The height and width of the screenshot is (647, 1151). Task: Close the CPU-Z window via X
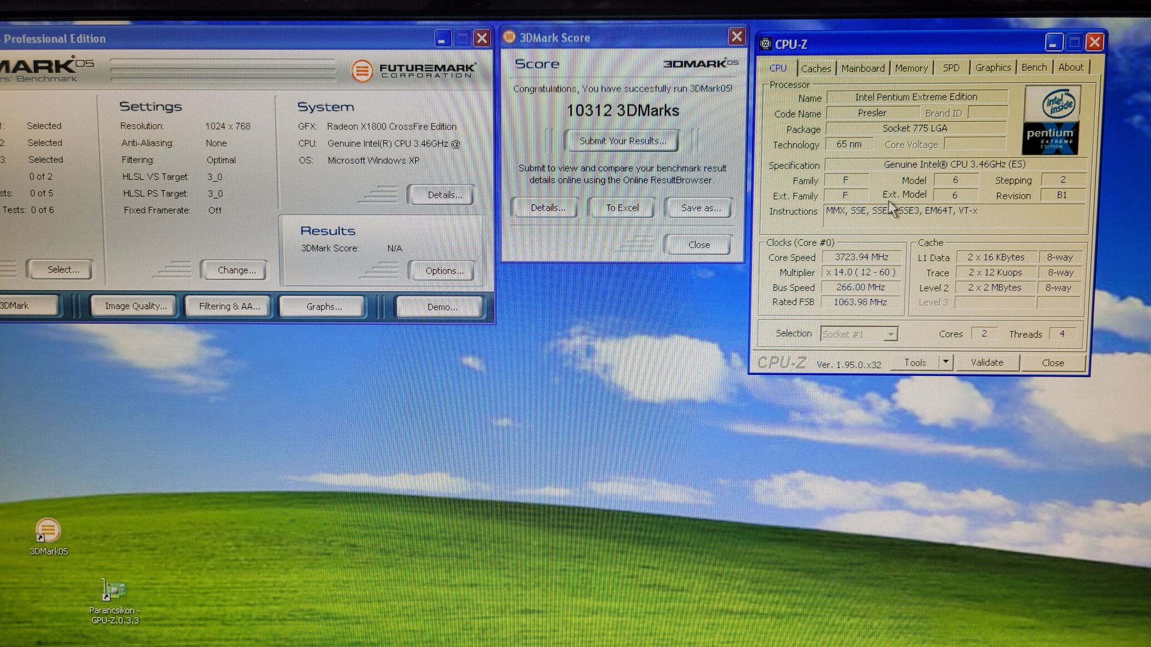point(1094,42)
